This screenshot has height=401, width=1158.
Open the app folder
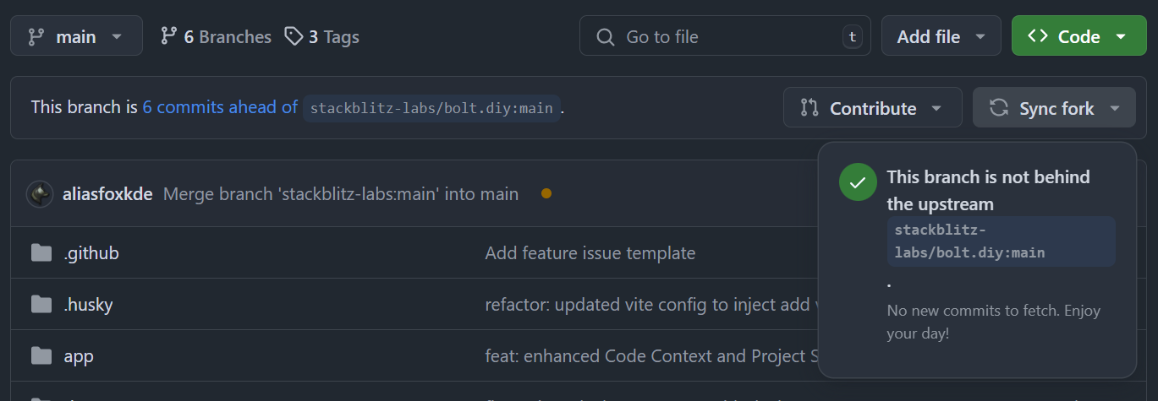coord(79,356)
